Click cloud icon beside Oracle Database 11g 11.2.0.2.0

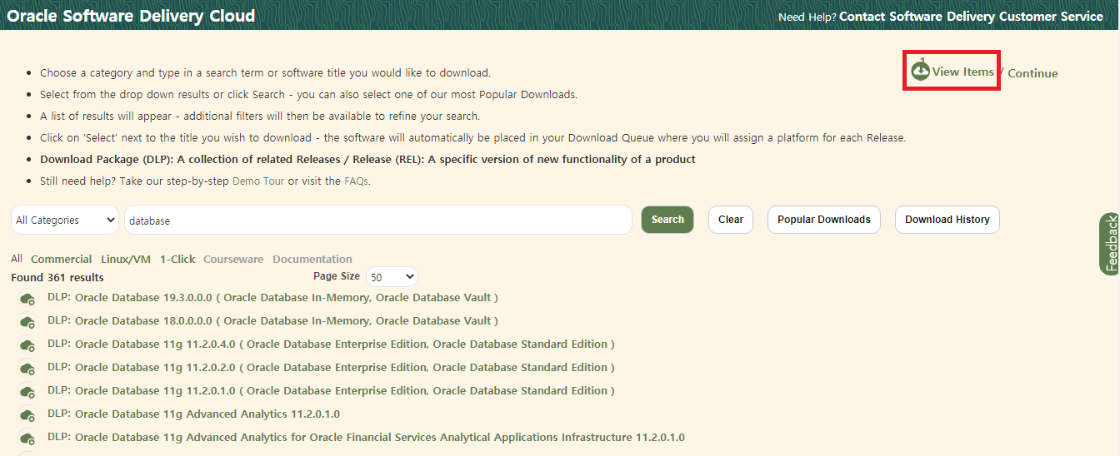click(x=27, y=369)
